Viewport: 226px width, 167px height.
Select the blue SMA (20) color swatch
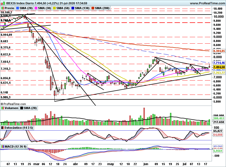(18, 8)
